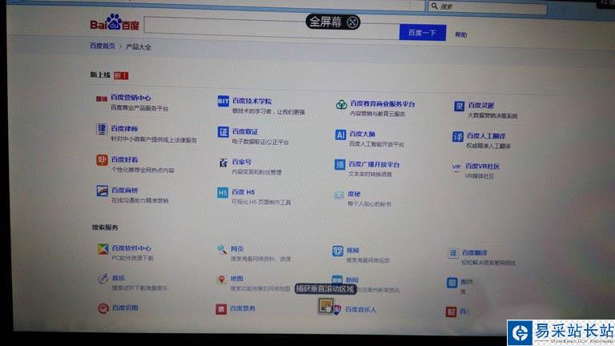This screenshot has height=346, width=615.
Task: Click the 百度人工智能开放平台 description text
Action: [376, 144]
